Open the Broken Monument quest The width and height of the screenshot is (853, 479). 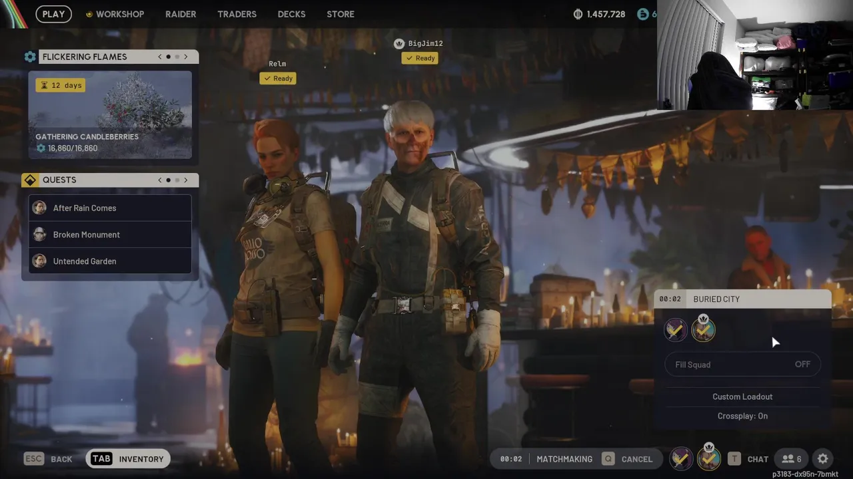(110, 235)
